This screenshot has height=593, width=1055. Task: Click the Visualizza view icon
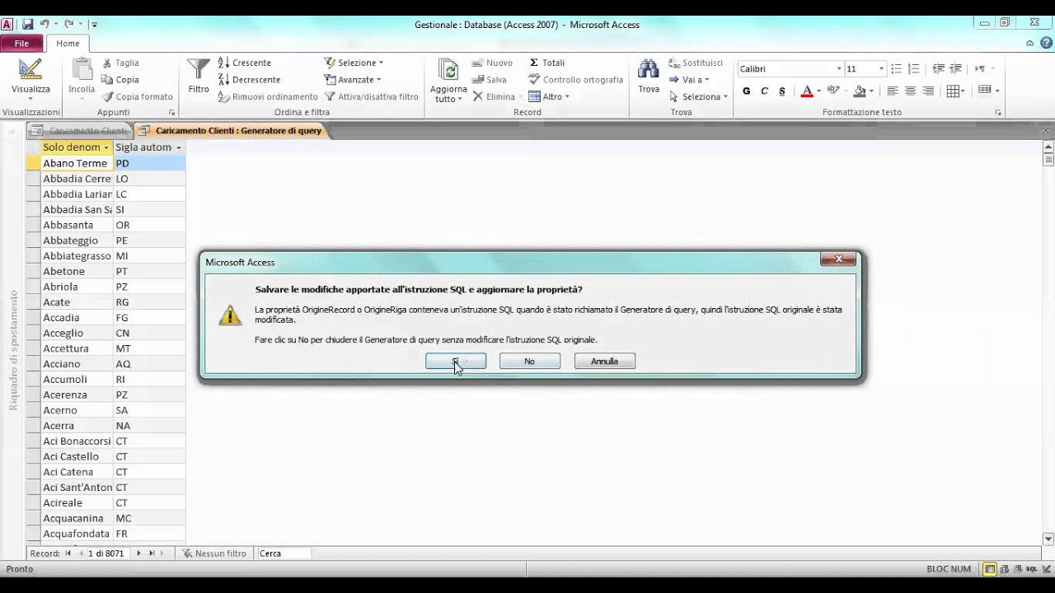30,69
